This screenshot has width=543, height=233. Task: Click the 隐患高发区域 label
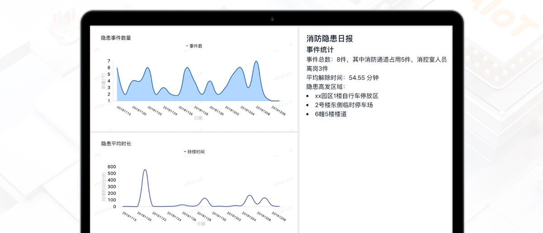tap(326, 87)
